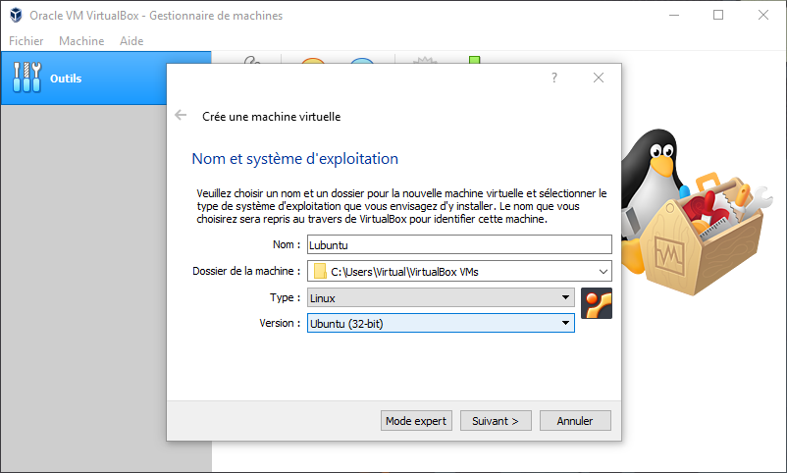Click the 'Version :' label
The image size is (787, 473).
[x=280, y=323]
